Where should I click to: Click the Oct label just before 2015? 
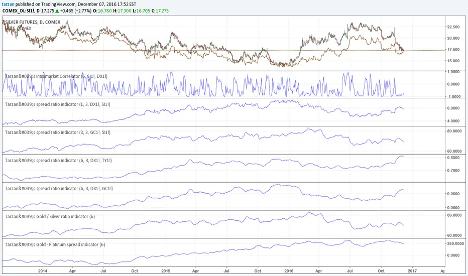(x=135, y=271)
